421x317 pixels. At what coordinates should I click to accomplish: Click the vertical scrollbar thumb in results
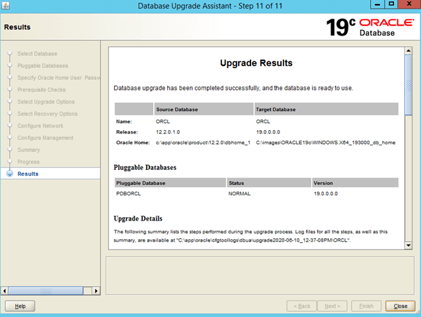point(408,86)
